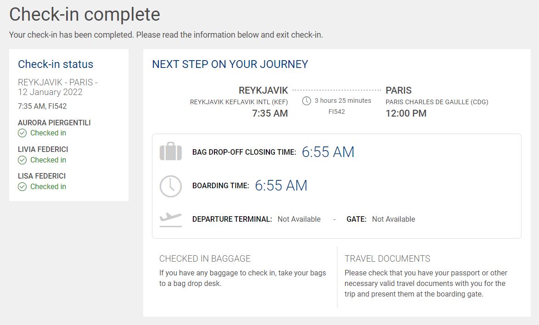Click Livia Federici's green checkmark icon
Image resolution: width=539 pixels, height=325 pixels.
(22, 160)
